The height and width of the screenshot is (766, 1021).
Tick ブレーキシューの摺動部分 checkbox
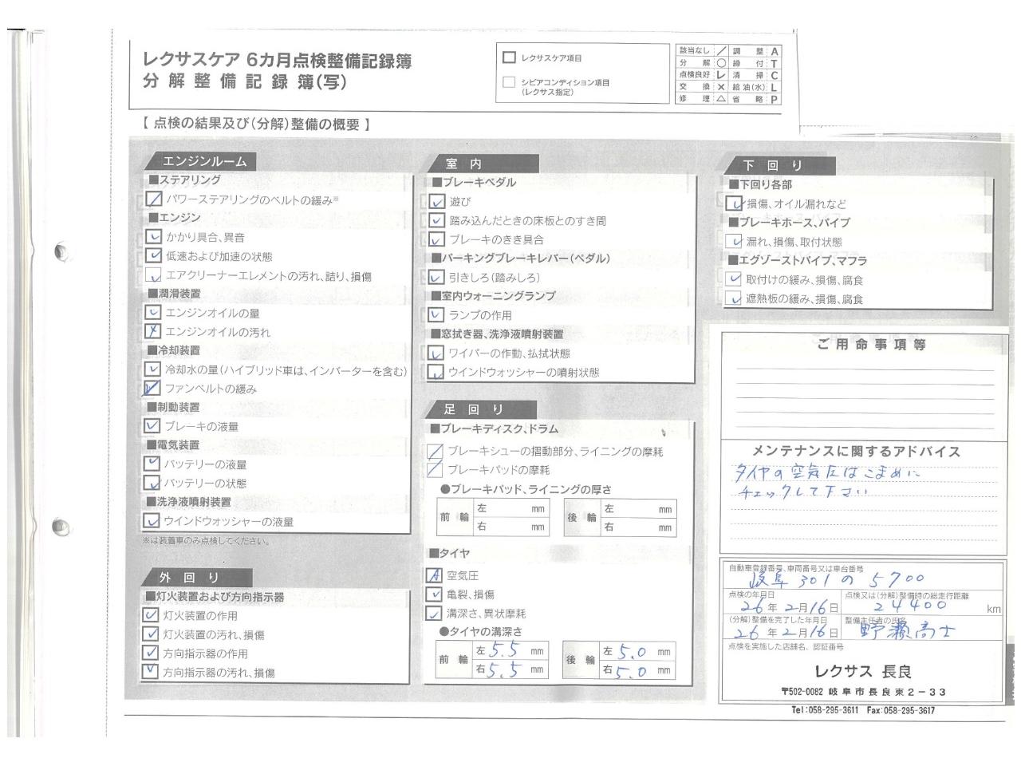435,452
